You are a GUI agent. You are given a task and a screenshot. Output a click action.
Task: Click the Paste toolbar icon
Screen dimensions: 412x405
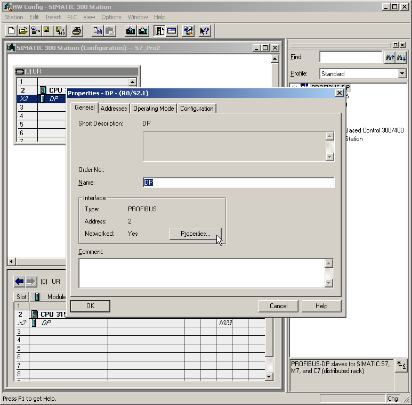(110, 31)
